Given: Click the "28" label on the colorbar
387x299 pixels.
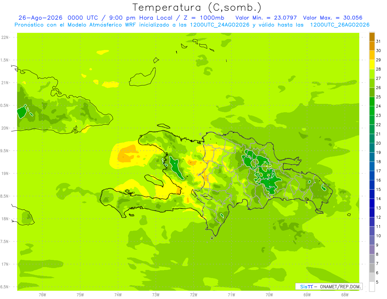Looking at the screenshot, I should (379, 69).
